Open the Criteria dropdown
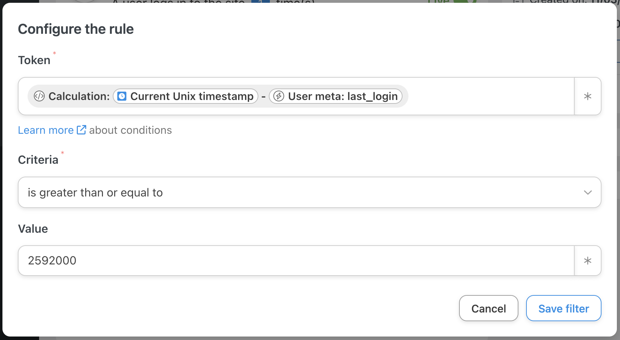Viewport: 620px width, 340px height. pos(309,192)
